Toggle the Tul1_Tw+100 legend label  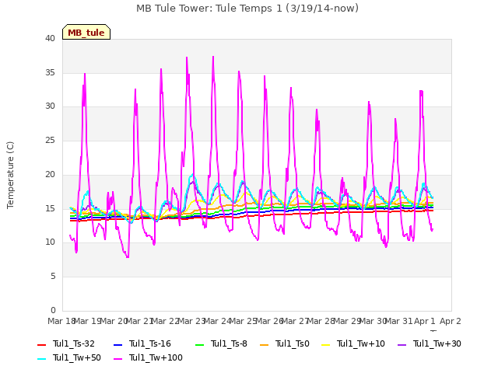pyautogui.click(x=156, y=357)
